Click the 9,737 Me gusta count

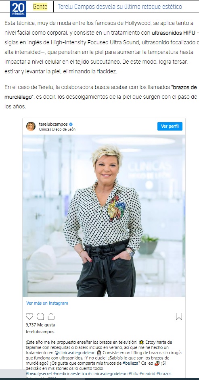40,325
